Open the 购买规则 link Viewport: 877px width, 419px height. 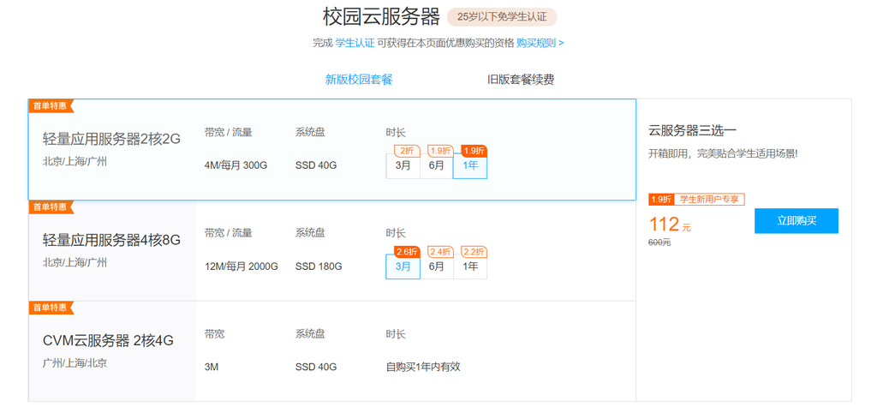pyautogui.click(x=540, y=43)
